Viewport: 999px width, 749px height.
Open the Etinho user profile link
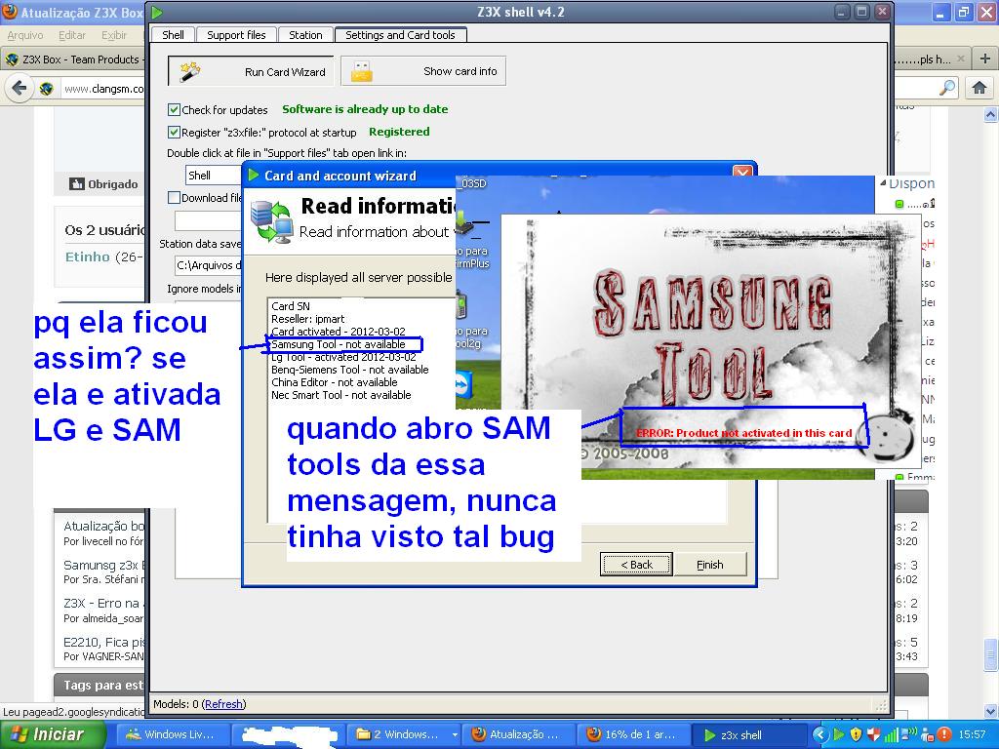point(88,256)
